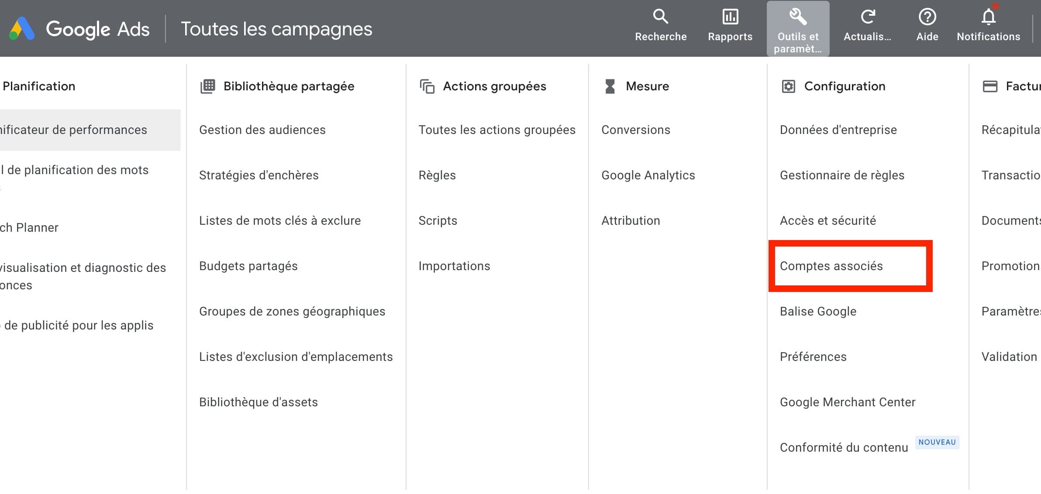Select Google Analytics under Mesure
The image size is (1041, 494).
pyautogui.click(x=648, y=175)
